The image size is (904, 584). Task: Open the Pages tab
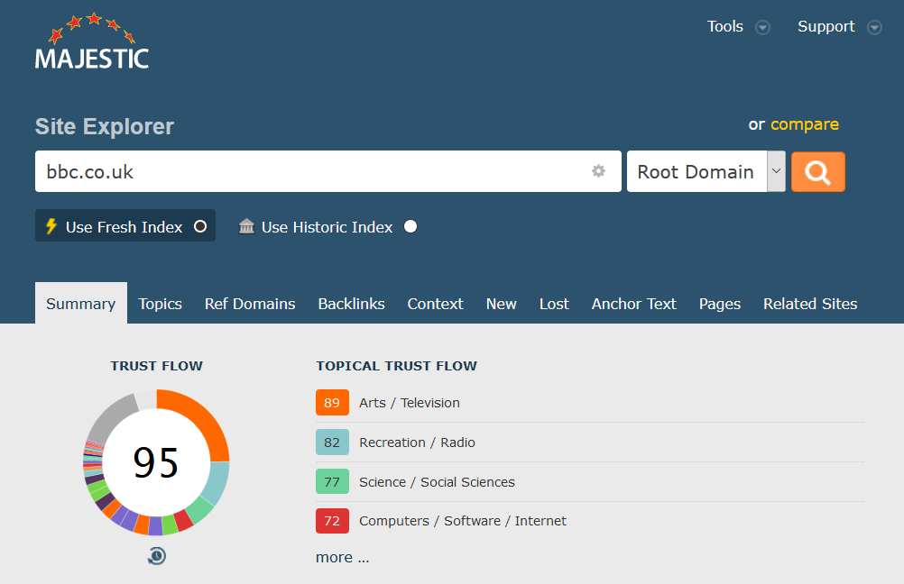click(720, 304)
